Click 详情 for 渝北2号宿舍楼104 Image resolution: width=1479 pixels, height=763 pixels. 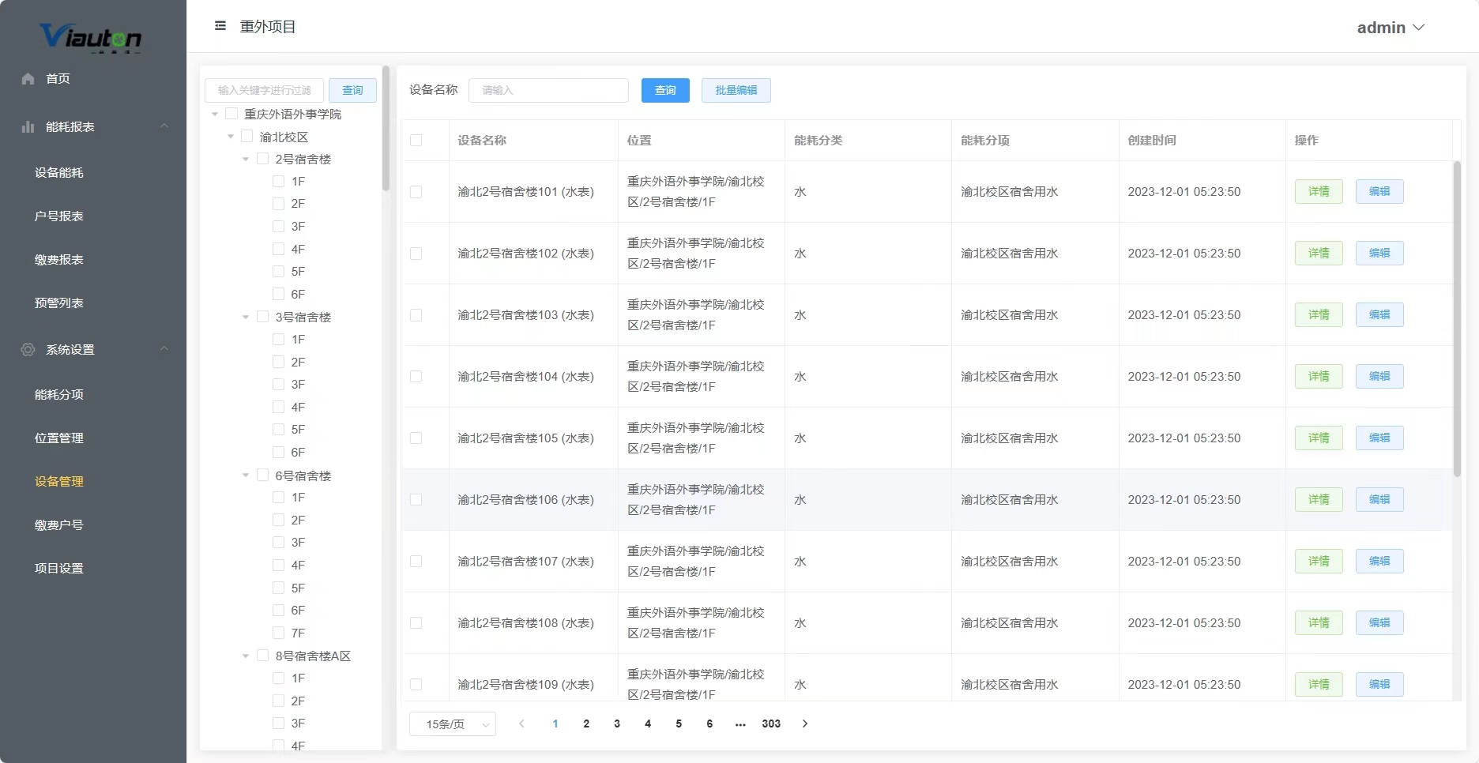(1319, 376)
